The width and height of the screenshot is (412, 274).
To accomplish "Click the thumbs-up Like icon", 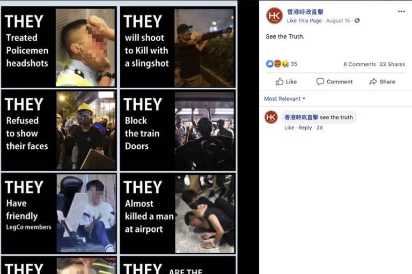I will coord(279,81).
